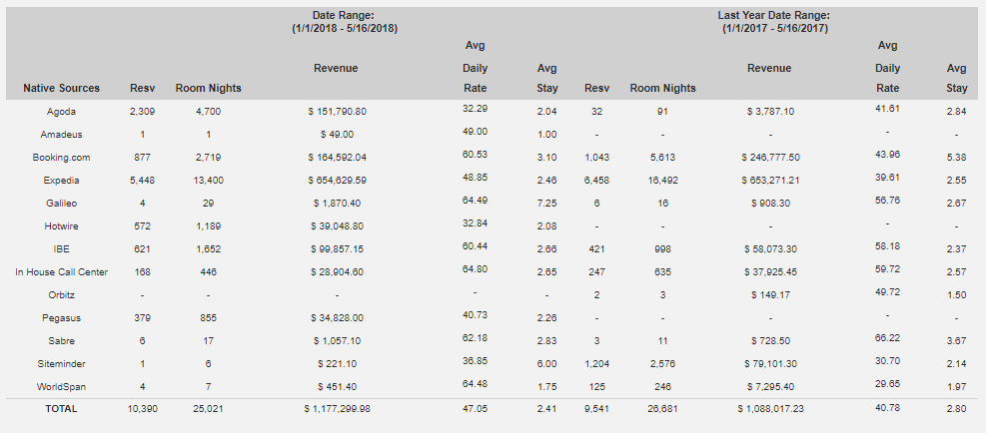Click the IBE source label
The height and width of the screenshot is (433, 986).
click(62, 248)
